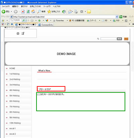This screenshot has height=138, width=134.
Task: Click the green Back arrow icon
Action: click(3, 11)
